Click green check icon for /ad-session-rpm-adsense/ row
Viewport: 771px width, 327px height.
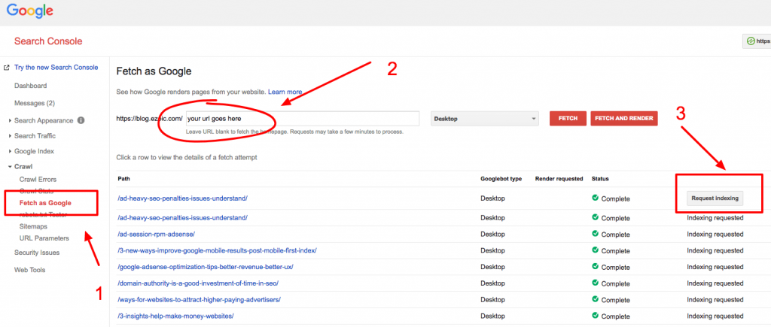coord(596,234)
